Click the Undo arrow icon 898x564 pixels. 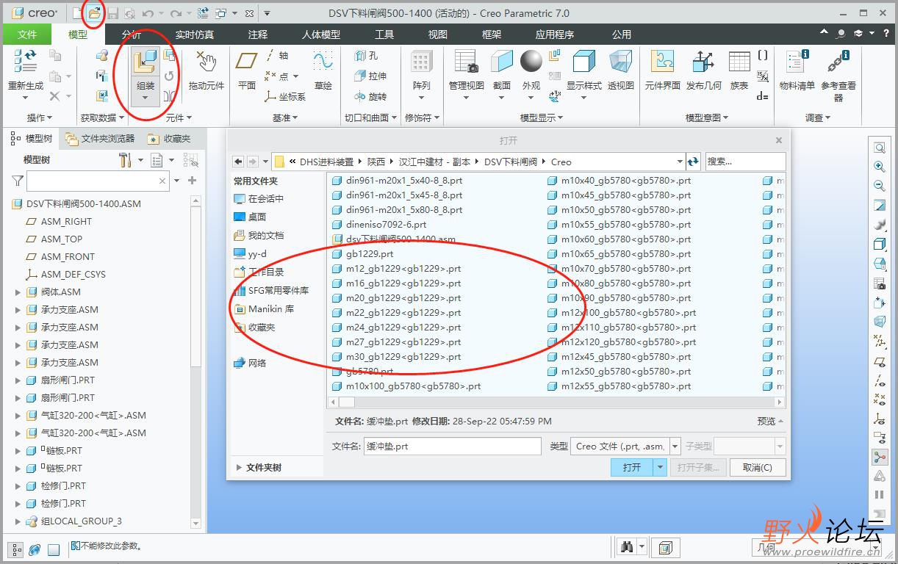tap(148, 13)
